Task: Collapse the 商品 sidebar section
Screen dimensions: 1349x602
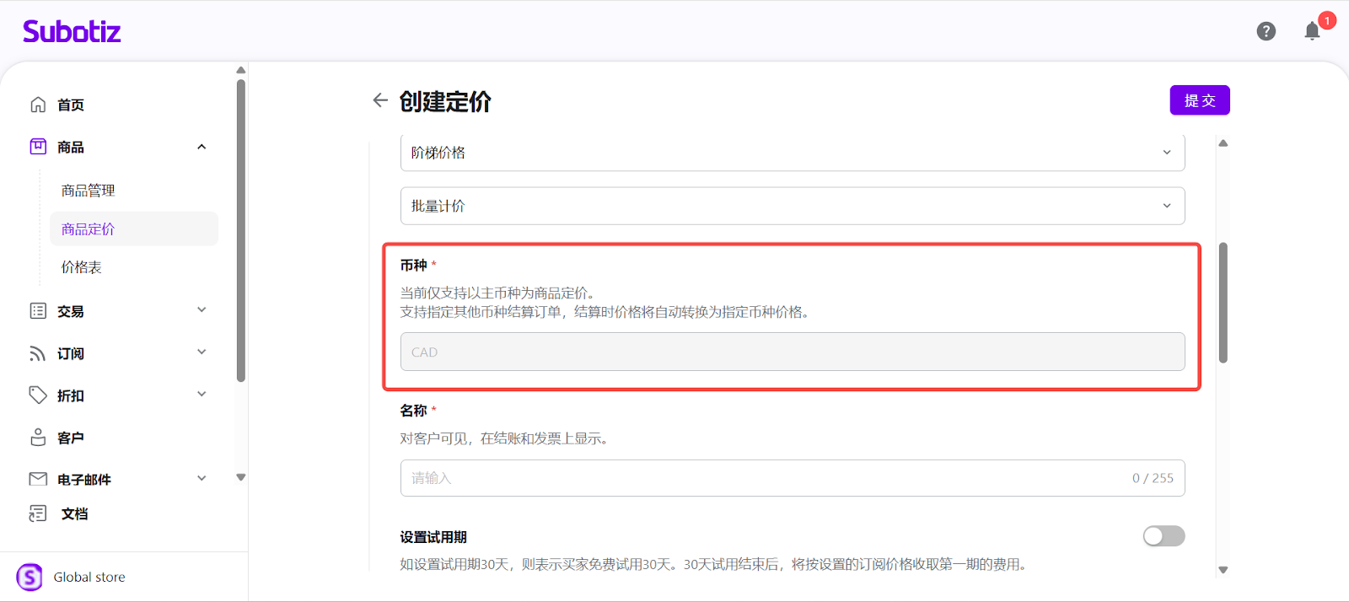Action: point(202,147)
